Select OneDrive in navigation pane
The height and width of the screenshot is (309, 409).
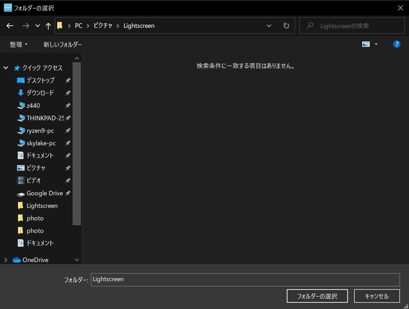[x=35, y=260]
